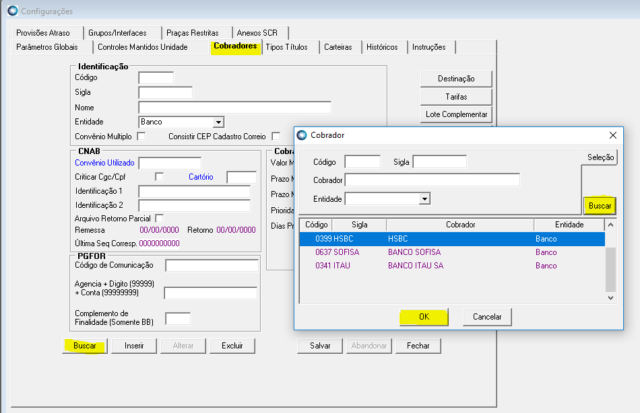
Task: Focus the Identificação 1 field
Action: coord(195,192)
